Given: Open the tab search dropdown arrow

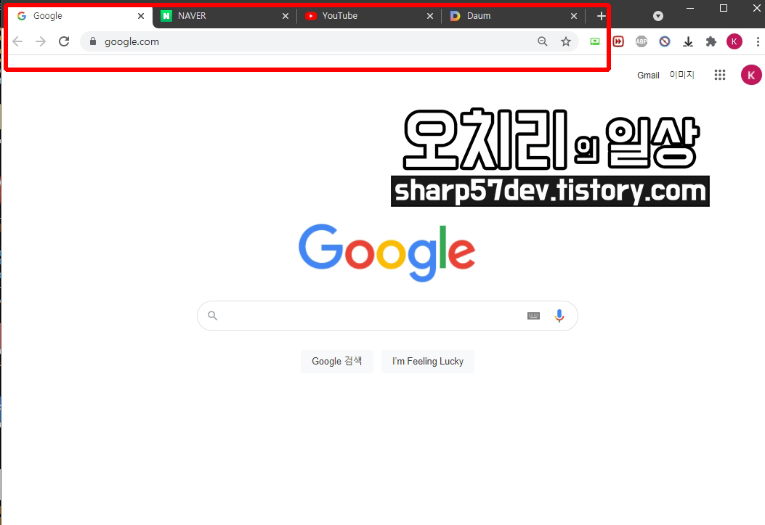Looking at the screenshot, I should point(658,16).
